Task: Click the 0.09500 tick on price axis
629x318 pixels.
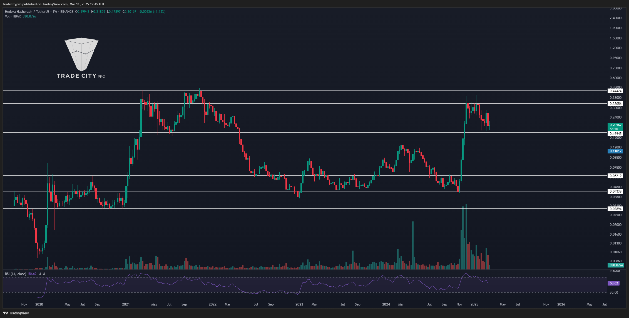Action: (x=615, y=158)
